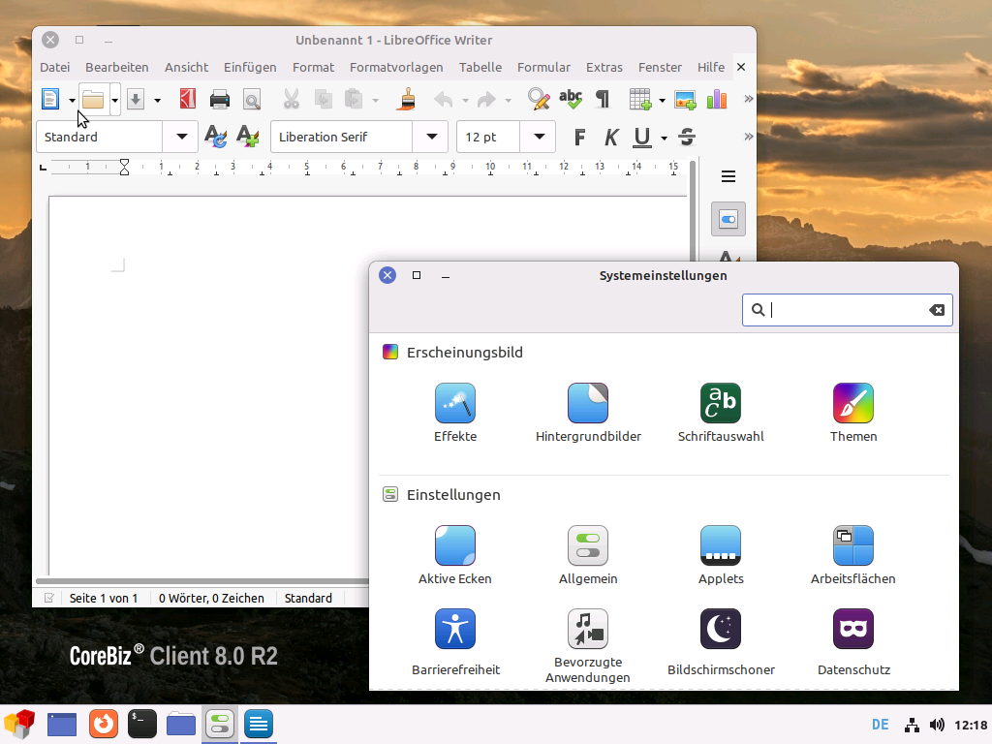Open the Einfügen menu

coord(250,67)
